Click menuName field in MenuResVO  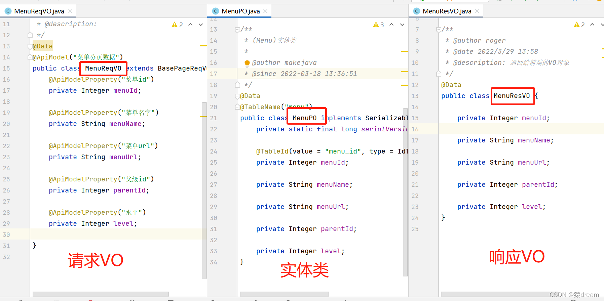pyautogui.click(x=534, y=140)
